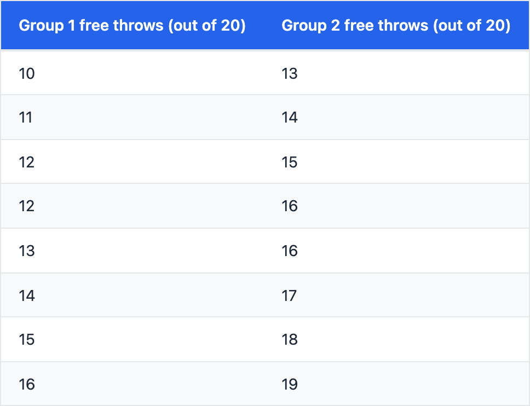Select the Group 1 cell showing 11
The height and width of the screenshot is (406, 530).
pyautogui.click(x=26, y=118)
